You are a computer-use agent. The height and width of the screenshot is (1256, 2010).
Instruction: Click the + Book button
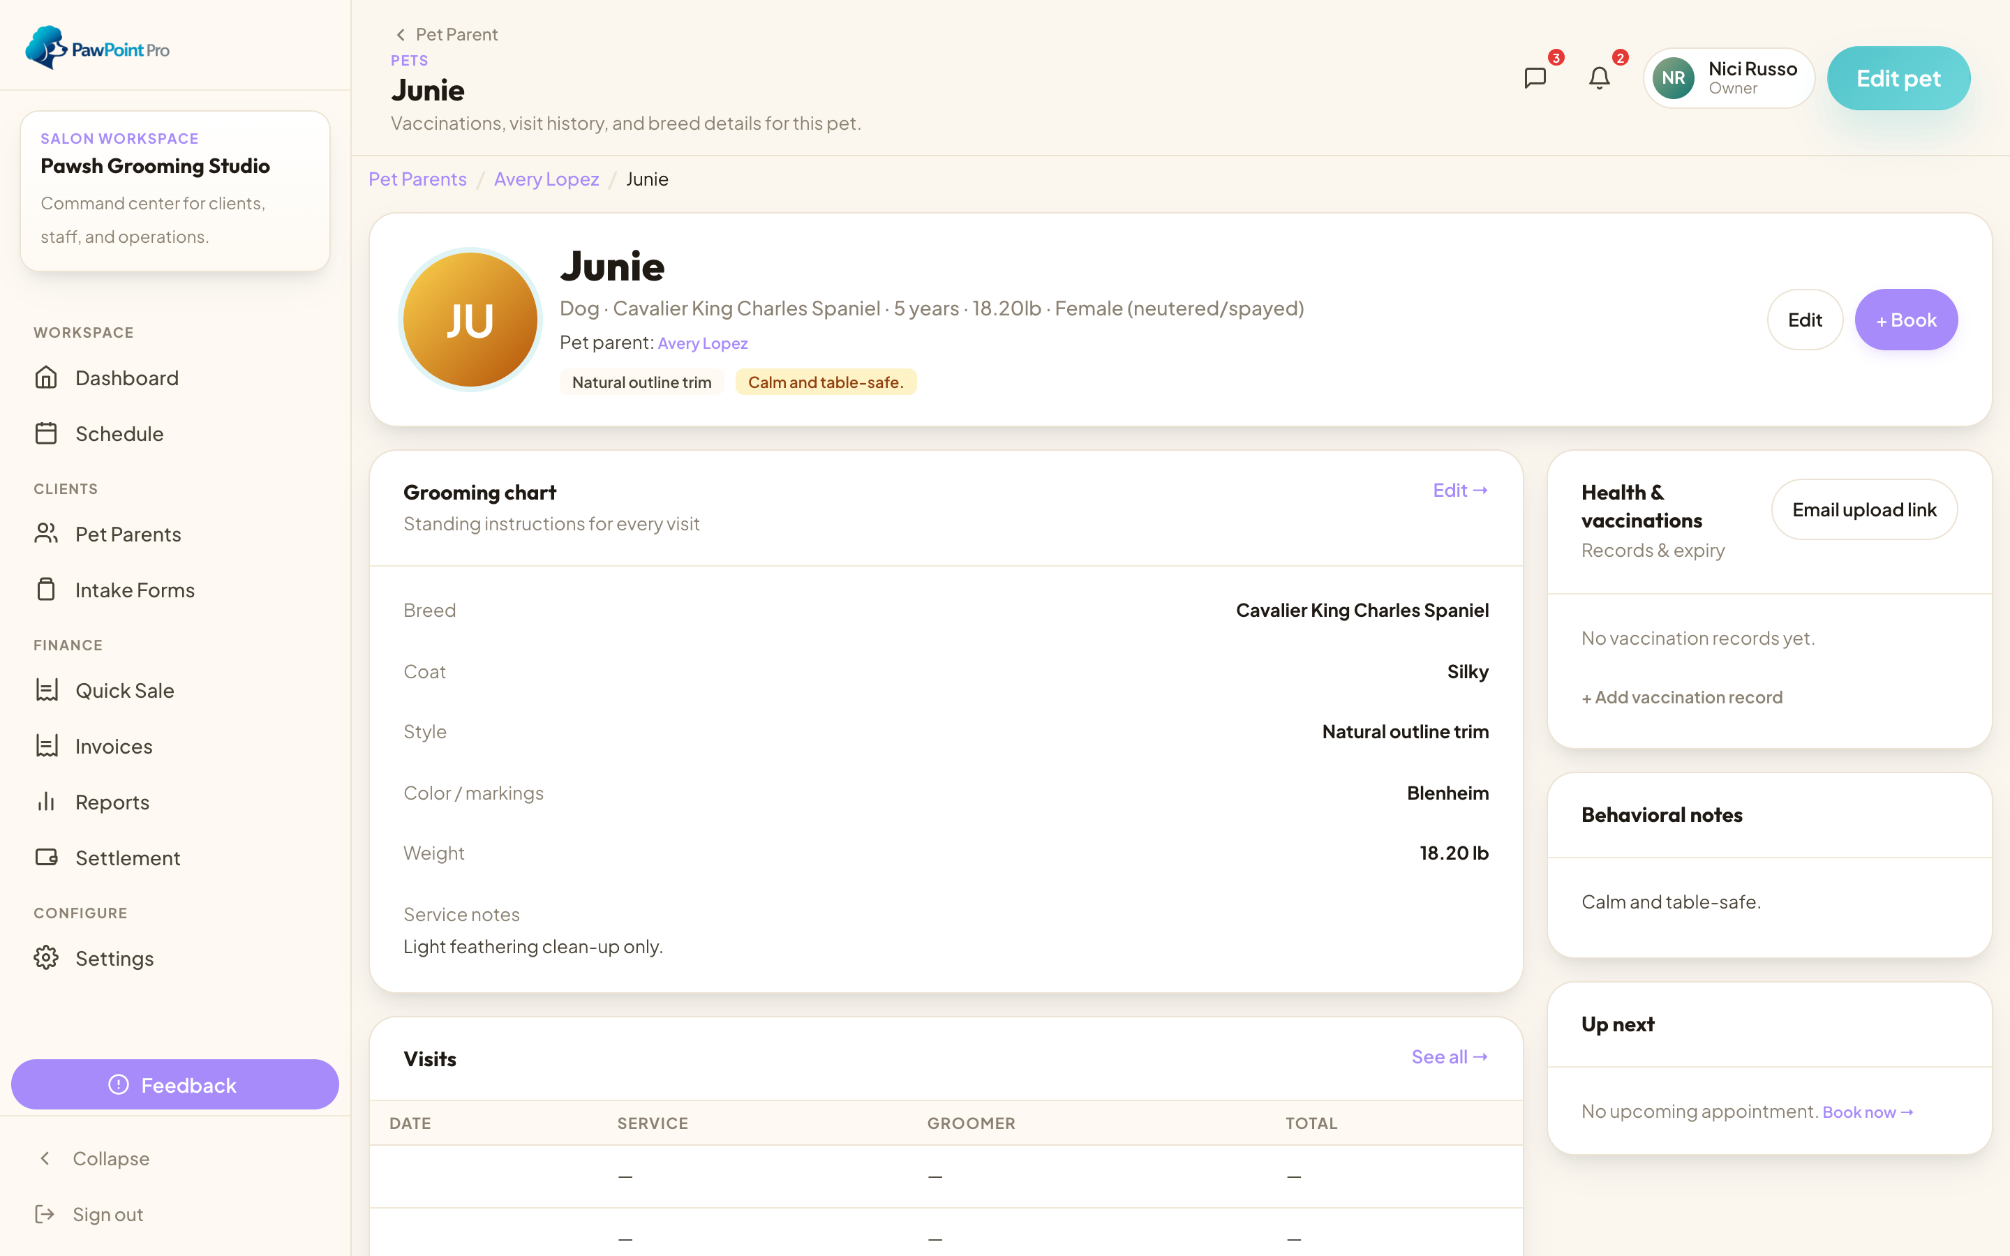[x=1905, y=320]
